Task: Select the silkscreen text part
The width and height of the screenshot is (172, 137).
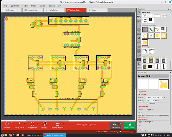Action: [x=157, y=30]
